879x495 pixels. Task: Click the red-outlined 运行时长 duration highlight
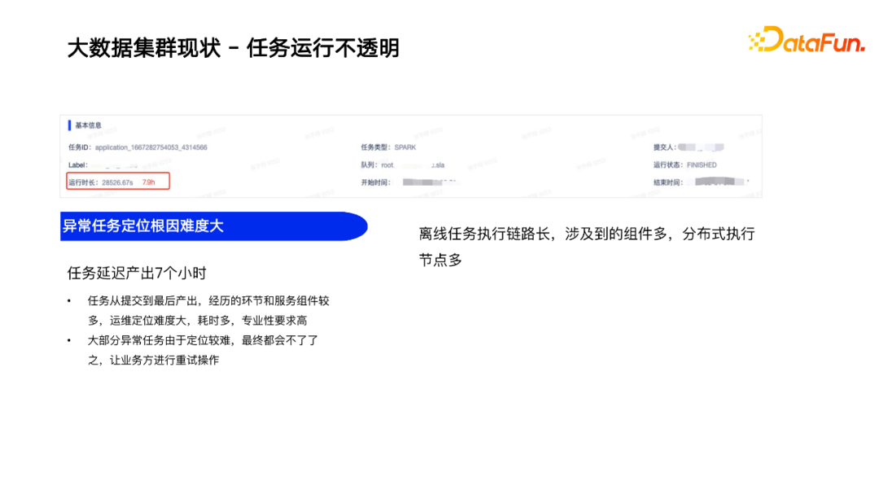[117, 181]
